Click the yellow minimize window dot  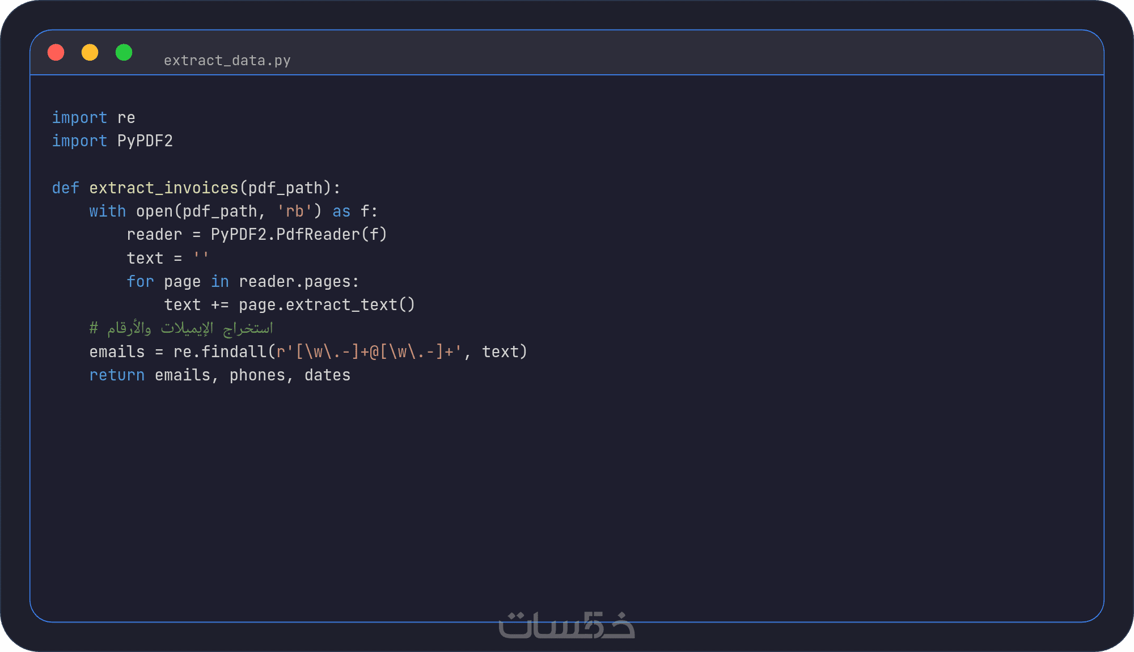pyautogui.click(x=90, y=53)
